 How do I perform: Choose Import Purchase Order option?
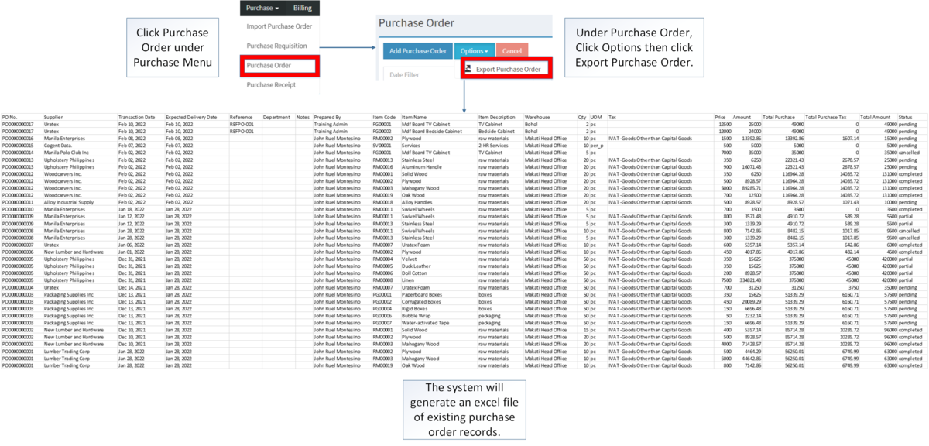[x=279, y=25]
